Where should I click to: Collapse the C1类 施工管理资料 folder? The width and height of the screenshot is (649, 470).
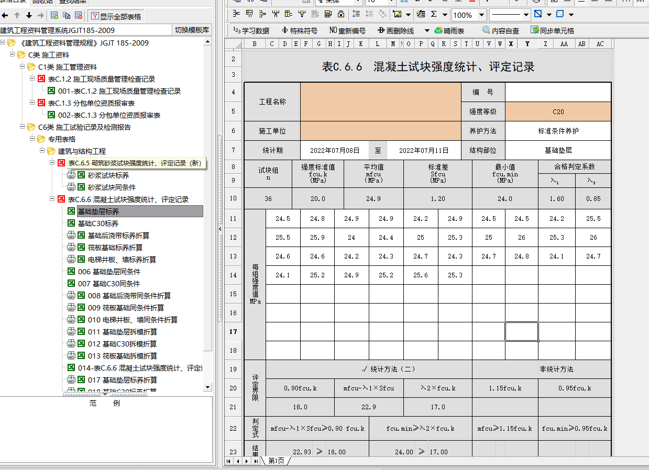coord(23,67)
